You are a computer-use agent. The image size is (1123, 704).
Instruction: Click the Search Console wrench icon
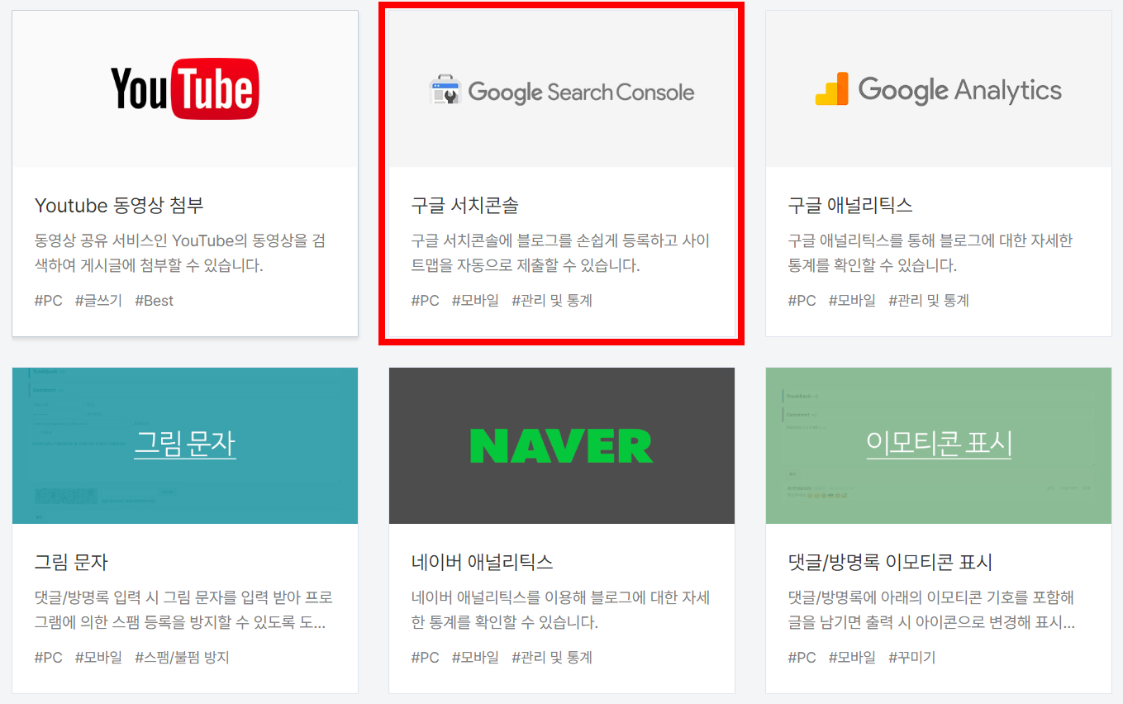(444, 90)
